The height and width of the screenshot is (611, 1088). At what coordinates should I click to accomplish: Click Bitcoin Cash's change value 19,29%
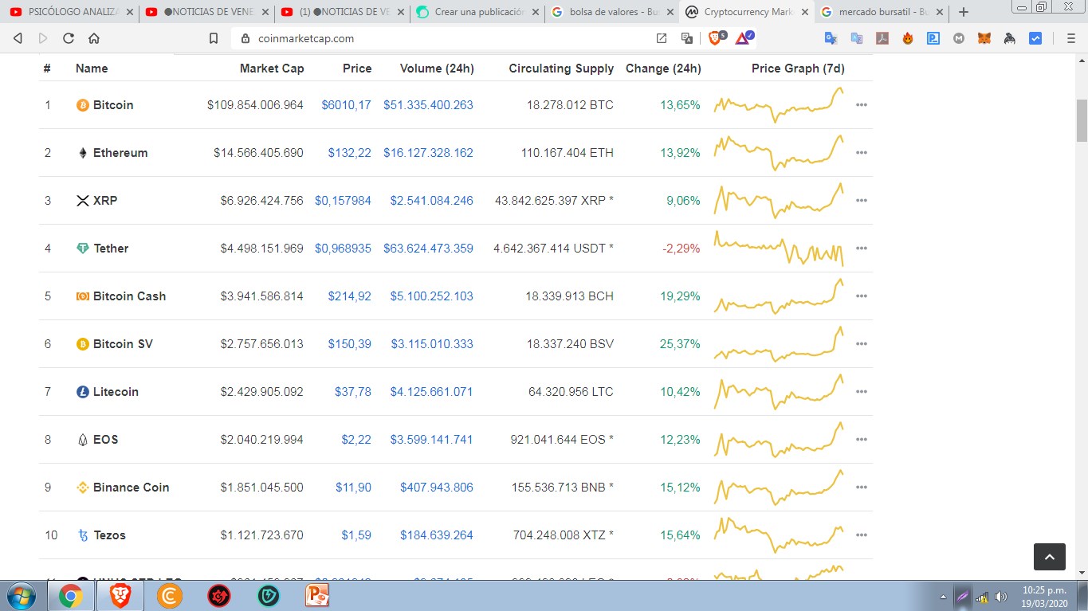coord(681,296)
